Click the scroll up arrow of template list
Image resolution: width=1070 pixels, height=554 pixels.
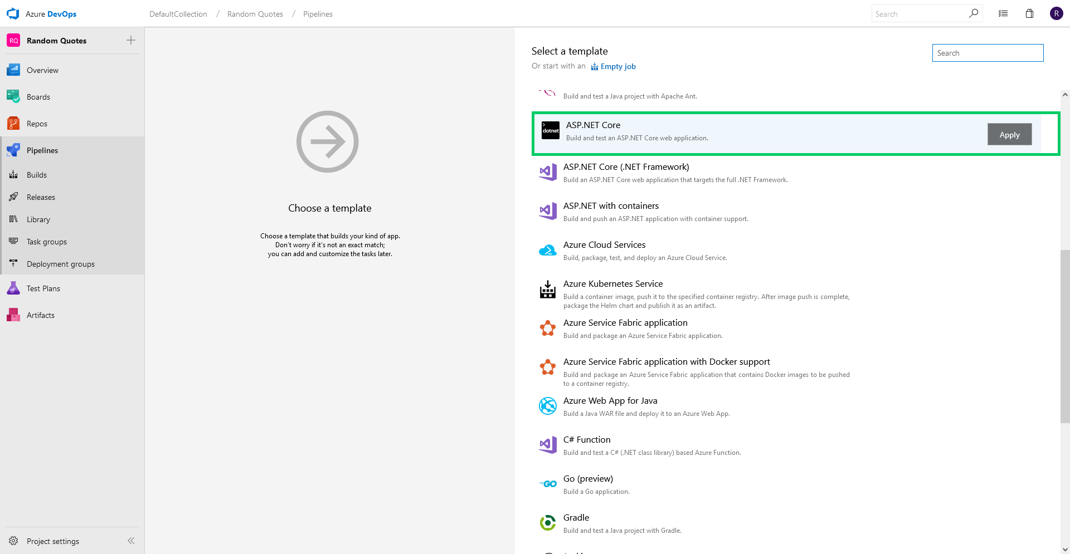click(1065, 95)
